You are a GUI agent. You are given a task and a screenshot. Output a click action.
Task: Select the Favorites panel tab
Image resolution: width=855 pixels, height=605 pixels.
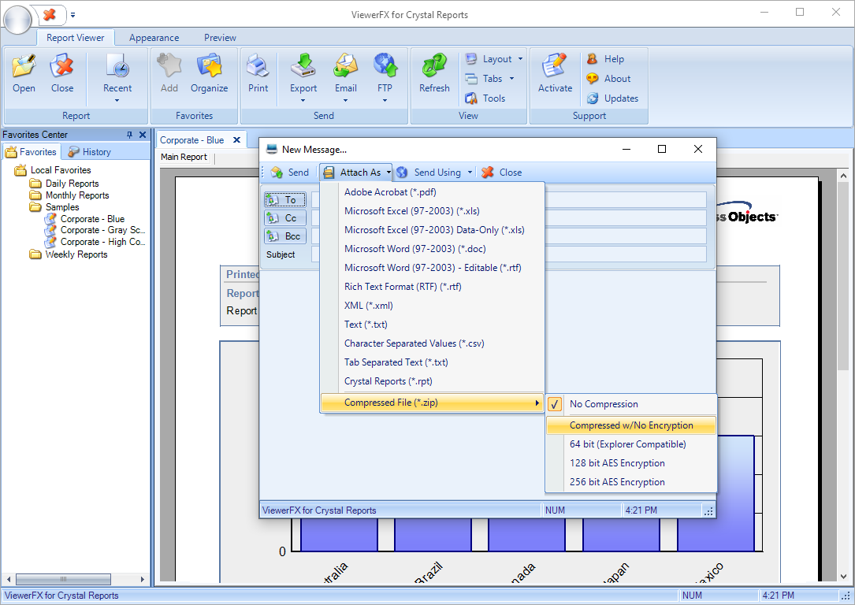(32, 152)
